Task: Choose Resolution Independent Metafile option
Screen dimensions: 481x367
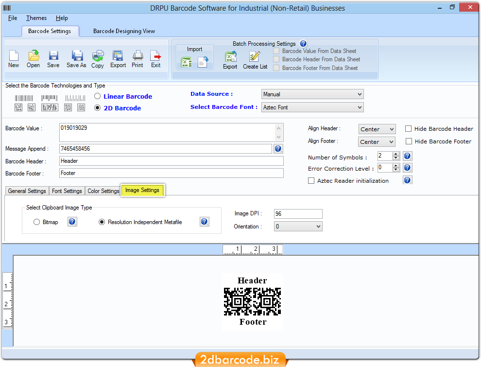Action: [x=102, y=222]
